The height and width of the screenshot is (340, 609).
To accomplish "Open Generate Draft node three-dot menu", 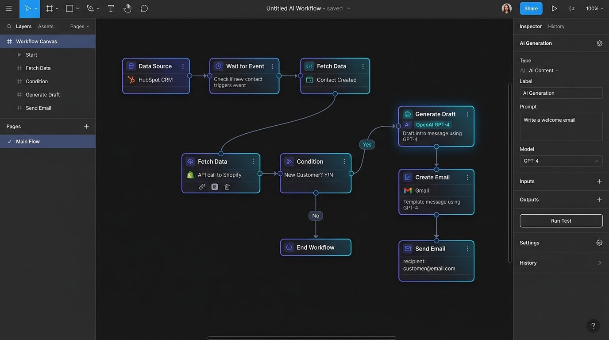I will [x=467, y=114].
